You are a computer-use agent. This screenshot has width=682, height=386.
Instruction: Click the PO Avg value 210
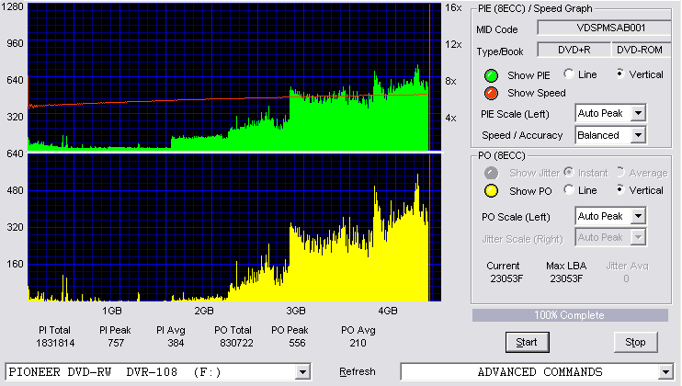(358, 343)
